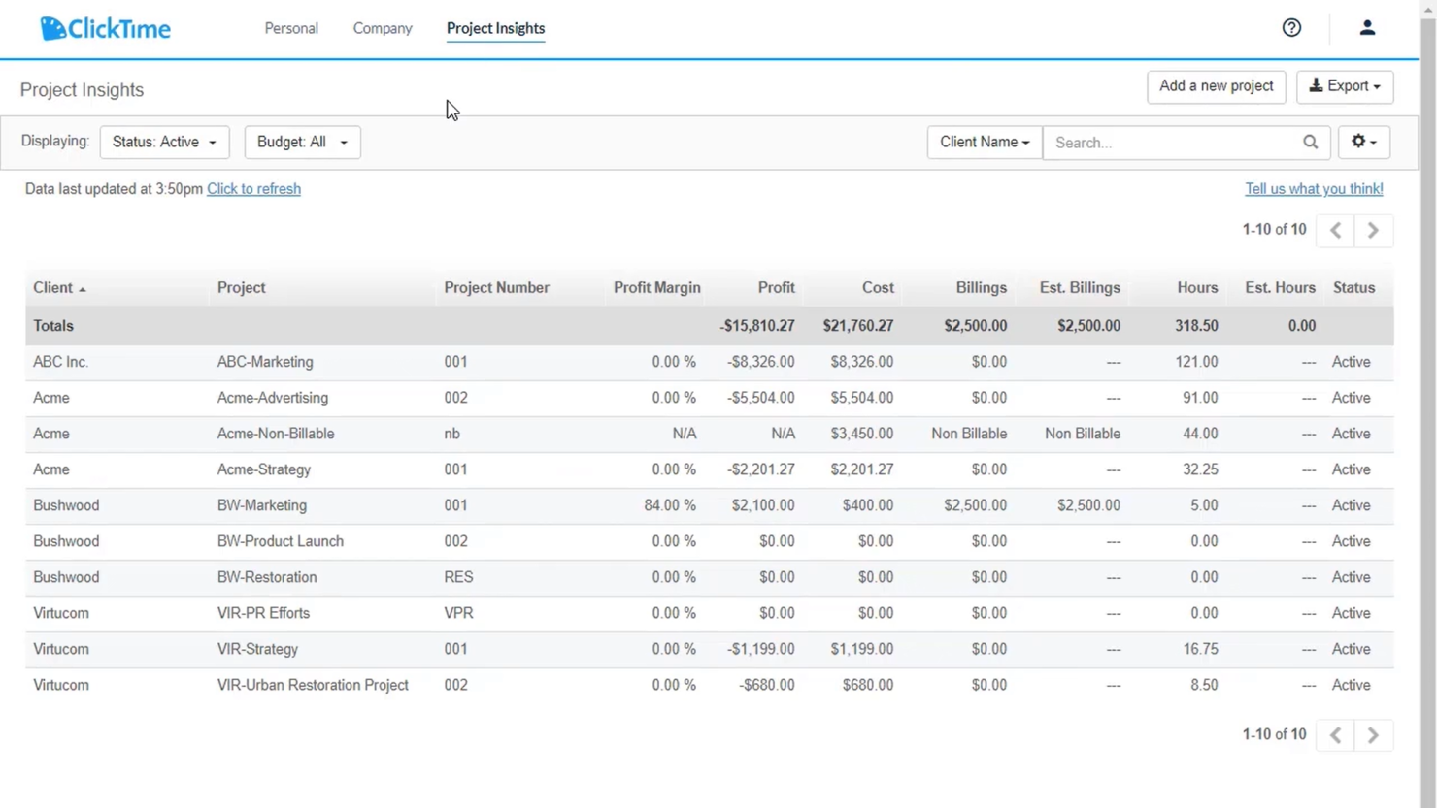This screenshot has height=808, width=1437.
Task: Open the user account icon
Action: tap(1367, 27)
